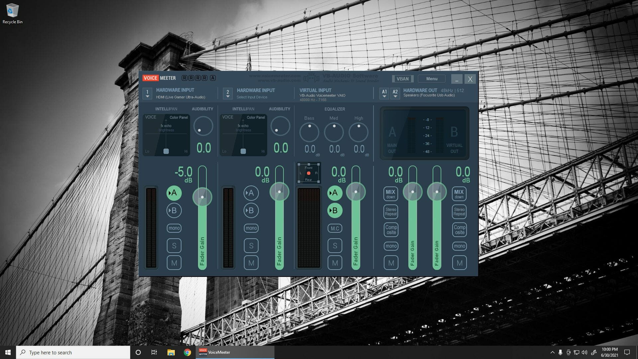The height and width of the screenshot is (359, 638).
Task: Click the Virtual Input fader knob
Action: [x=356, y=192]
